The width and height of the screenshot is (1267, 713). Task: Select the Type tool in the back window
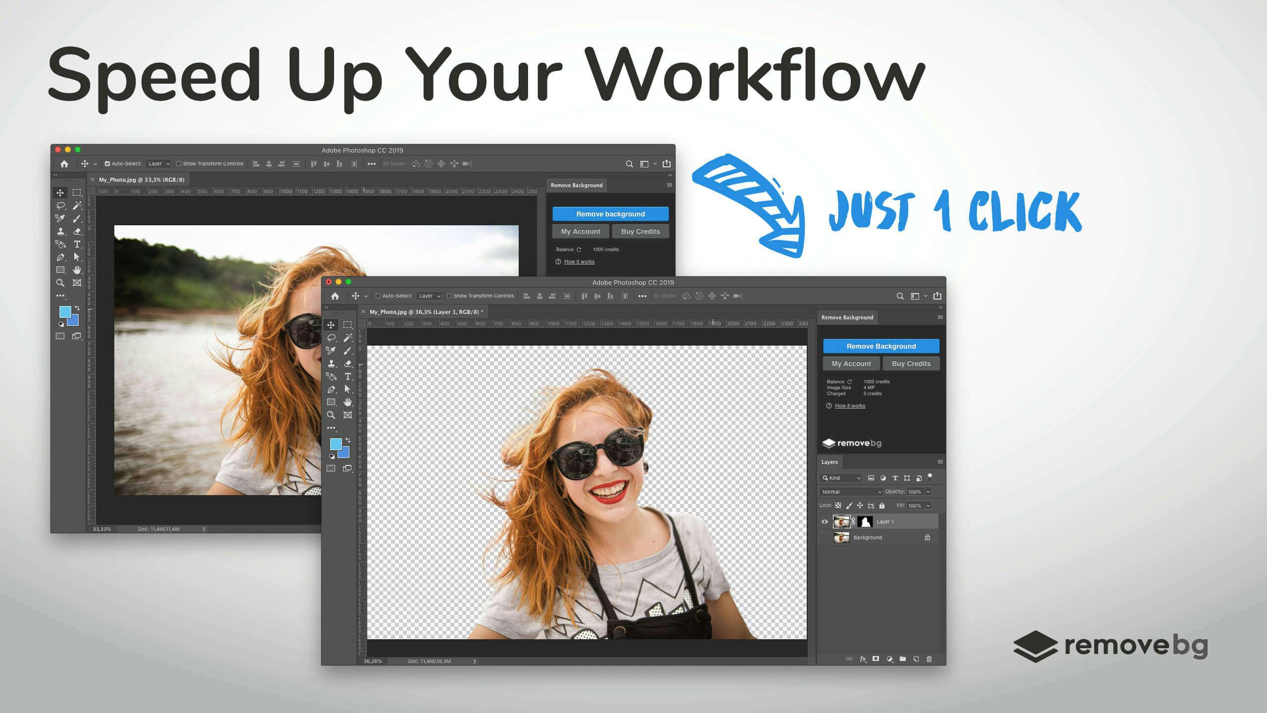tap(77, 244)
